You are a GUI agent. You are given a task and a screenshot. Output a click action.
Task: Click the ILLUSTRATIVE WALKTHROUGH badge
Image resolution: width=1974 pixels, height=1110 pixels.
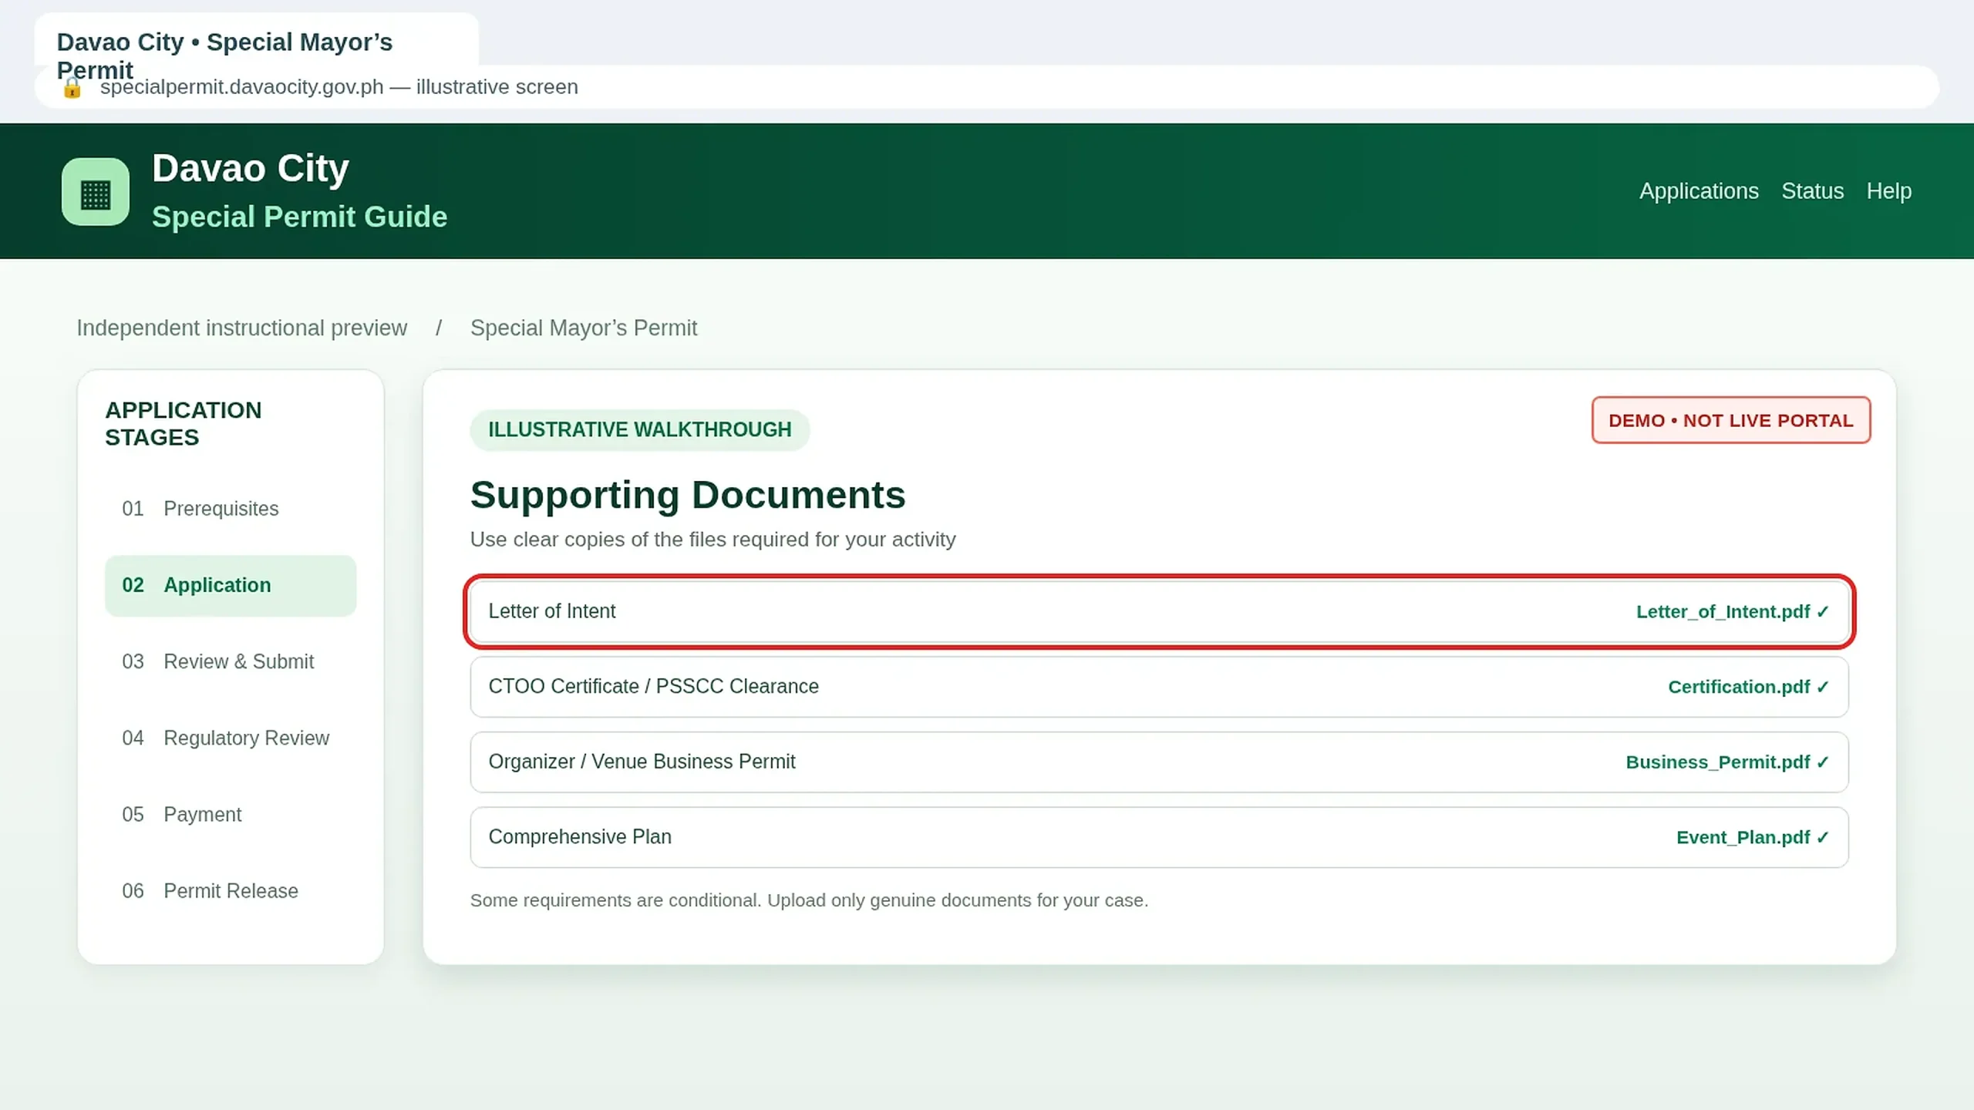coord(640,429)
